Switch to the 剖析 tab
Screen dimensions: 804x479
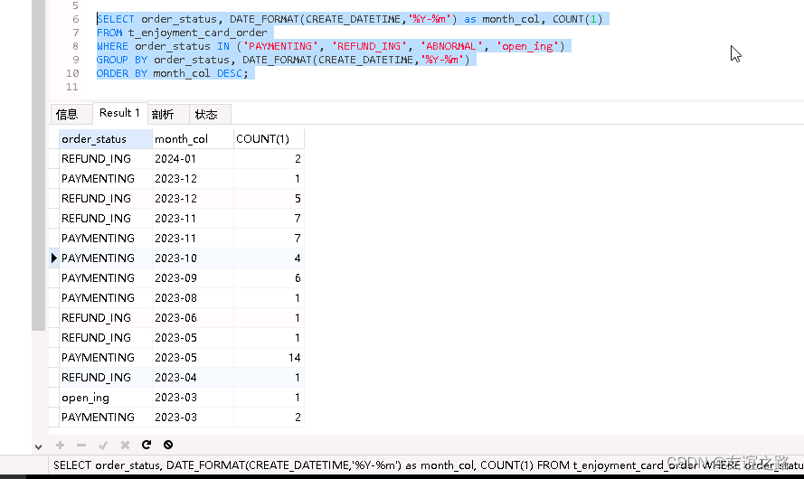pyautogui.click(x=163, y=115)
